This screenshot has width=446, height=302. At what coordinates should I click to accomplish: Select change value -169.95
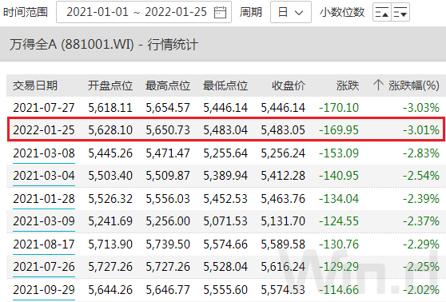click(x=339, y=130)
